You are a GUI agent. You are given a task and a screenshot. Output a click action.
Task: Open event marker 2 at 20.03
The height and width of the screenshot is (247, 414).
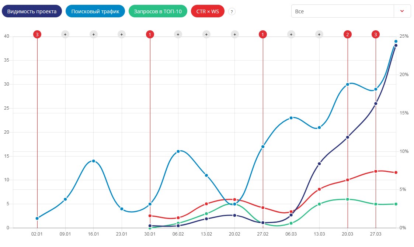coord(348,34)
